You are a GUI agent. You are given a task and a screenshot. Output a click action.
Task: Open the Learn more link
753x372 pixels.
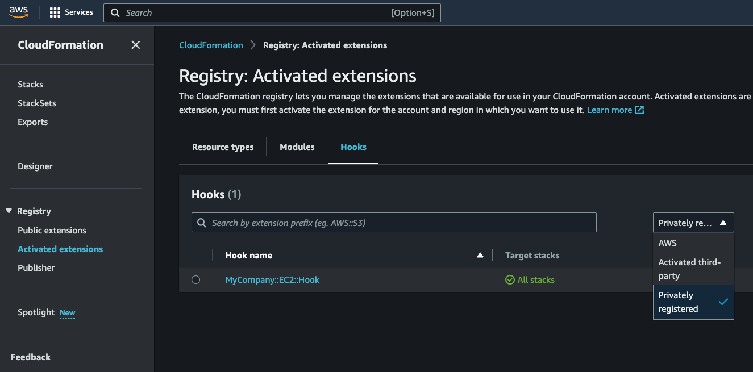pyautogui.click(x=609, y=110)
